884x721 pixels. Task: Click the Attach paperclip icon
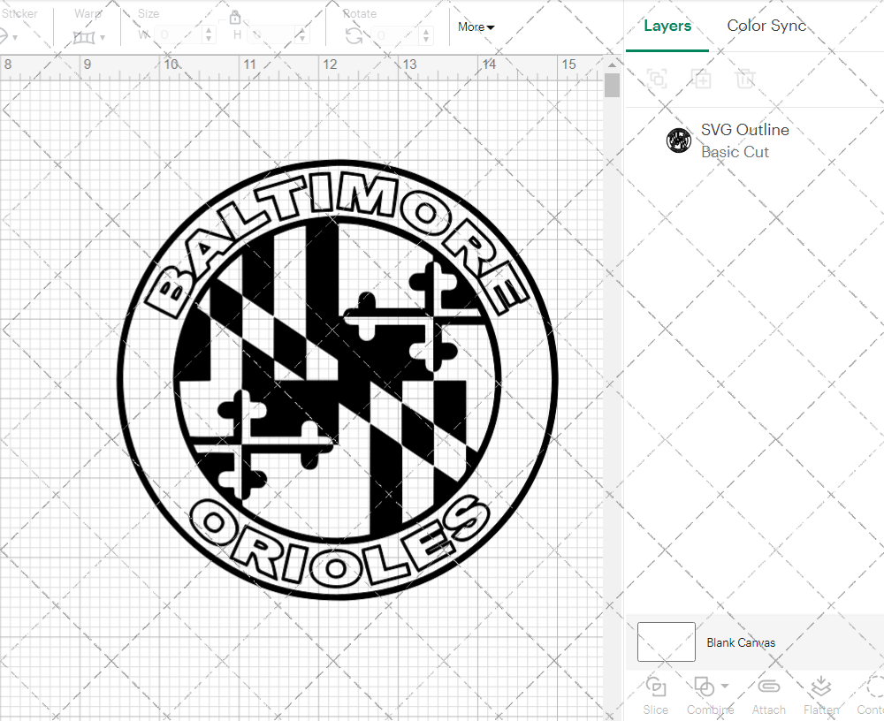768,687
